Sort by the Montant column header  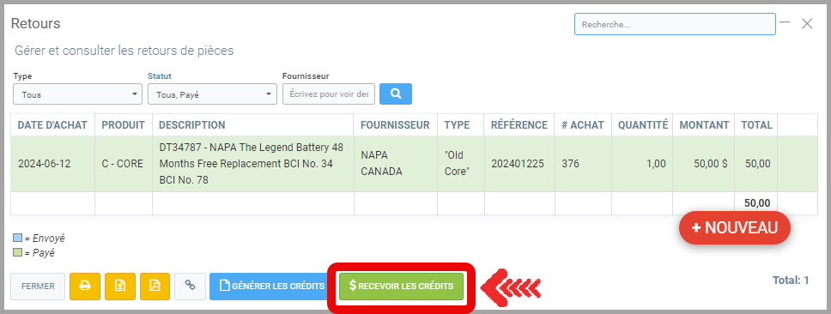704,125
